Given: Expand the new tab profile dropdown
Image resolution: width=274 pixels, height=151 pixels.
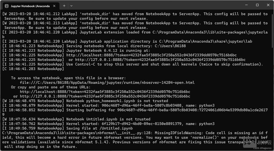Looking at the screenshot, I should click(71, 6).
